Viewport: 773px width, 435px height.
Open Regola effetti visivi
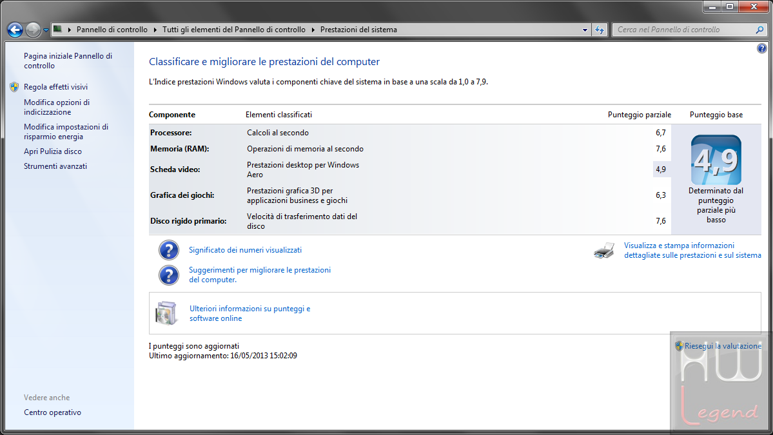point(55,87)
